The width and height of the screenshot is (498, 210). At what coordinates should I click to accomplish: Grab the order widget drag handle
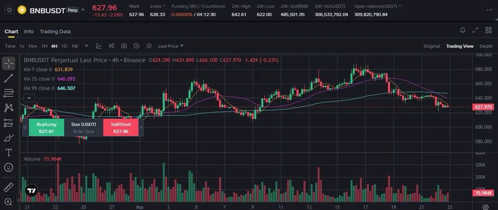point(25,127)
